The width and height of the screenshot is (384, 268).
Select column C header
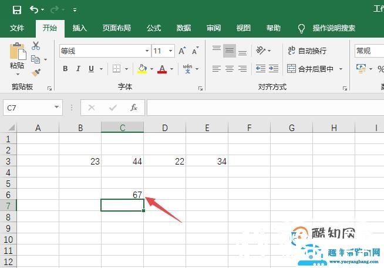123,128
